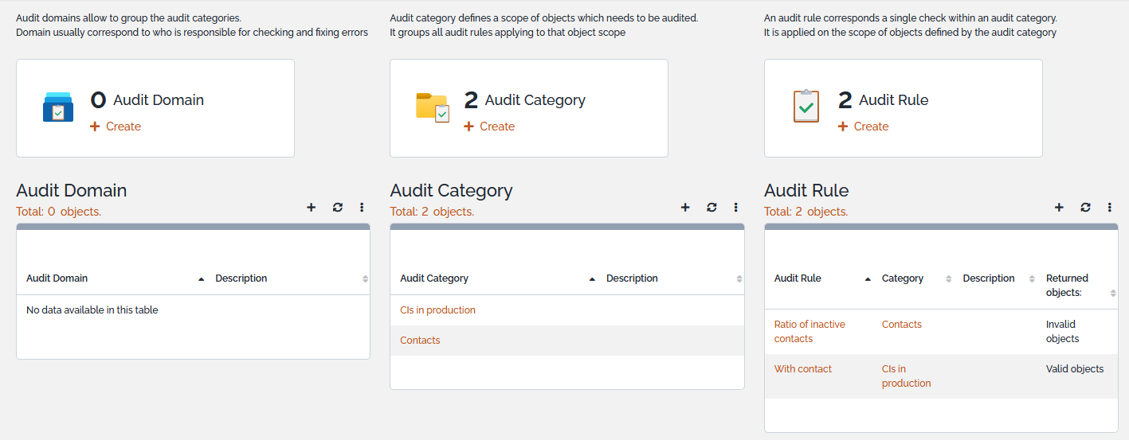Viewport: 1129px width, 440px height.
Task: Create a new Audit Domain
Action: (116, 127)
